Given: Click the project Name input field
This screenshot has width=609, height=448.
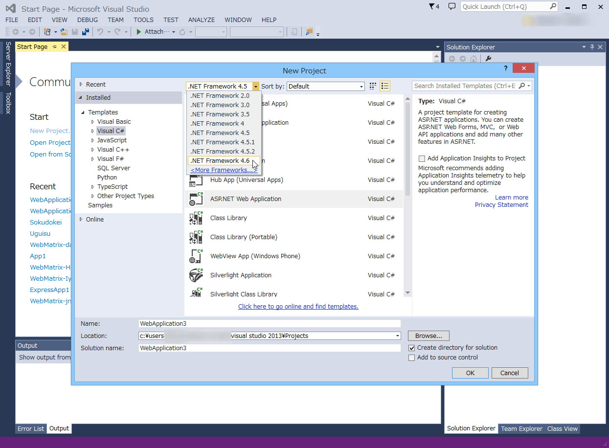Looking at the screenshot, I should pos(270,323).
